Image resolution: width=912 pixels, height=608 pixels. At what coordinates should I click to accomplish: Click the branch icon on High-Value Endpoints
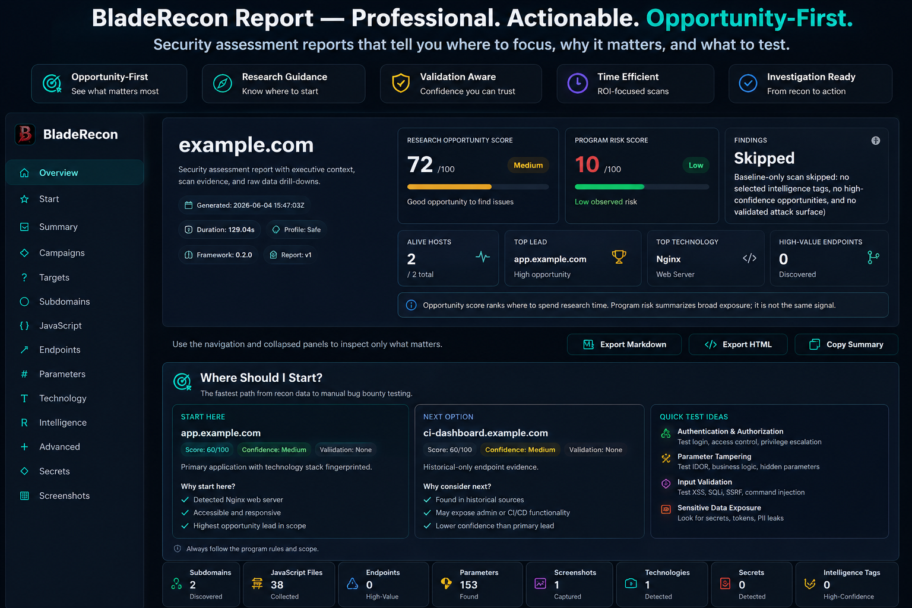(873, 257)
